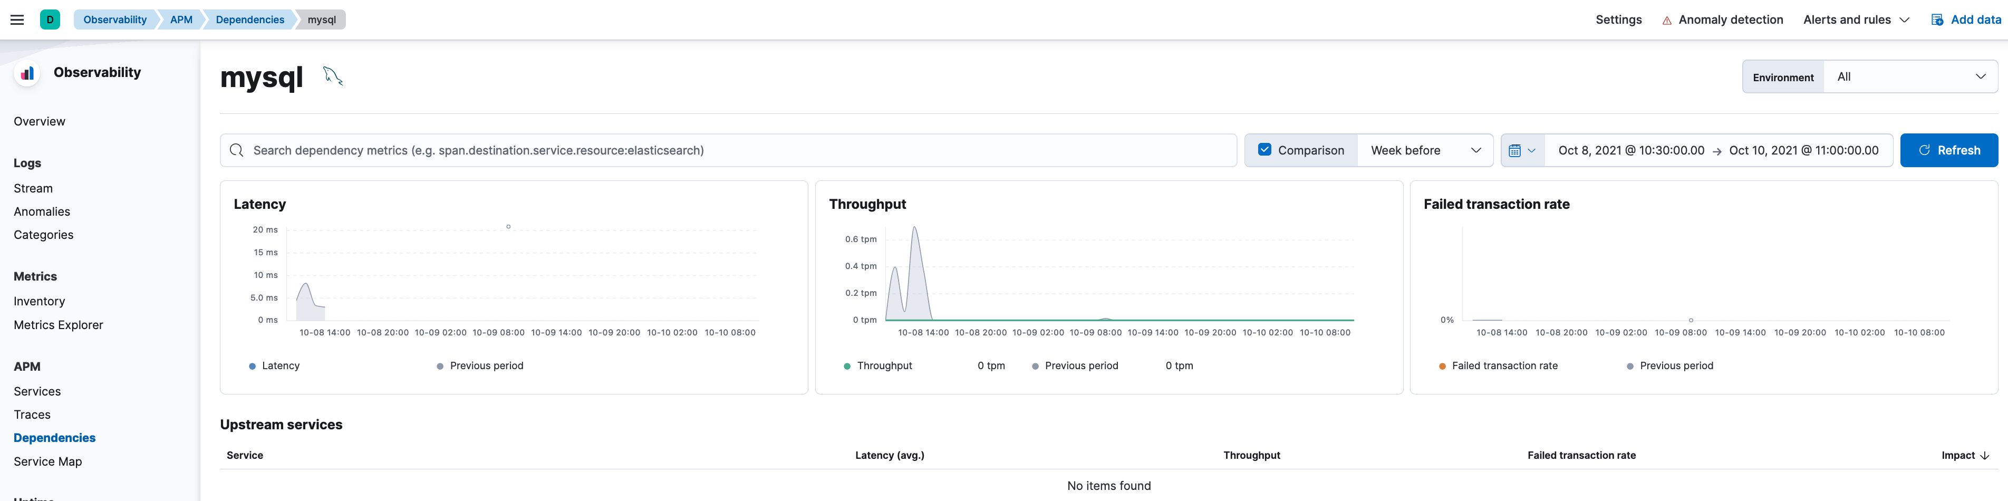Open Overview in sidebar
The width and height of the screenshot is (2008, 501).
pyautogui.click(x=40, y=121)
